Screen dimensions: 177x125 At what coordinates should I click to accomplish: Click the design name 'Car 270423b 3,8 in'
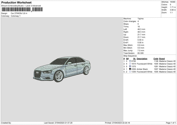19,13
